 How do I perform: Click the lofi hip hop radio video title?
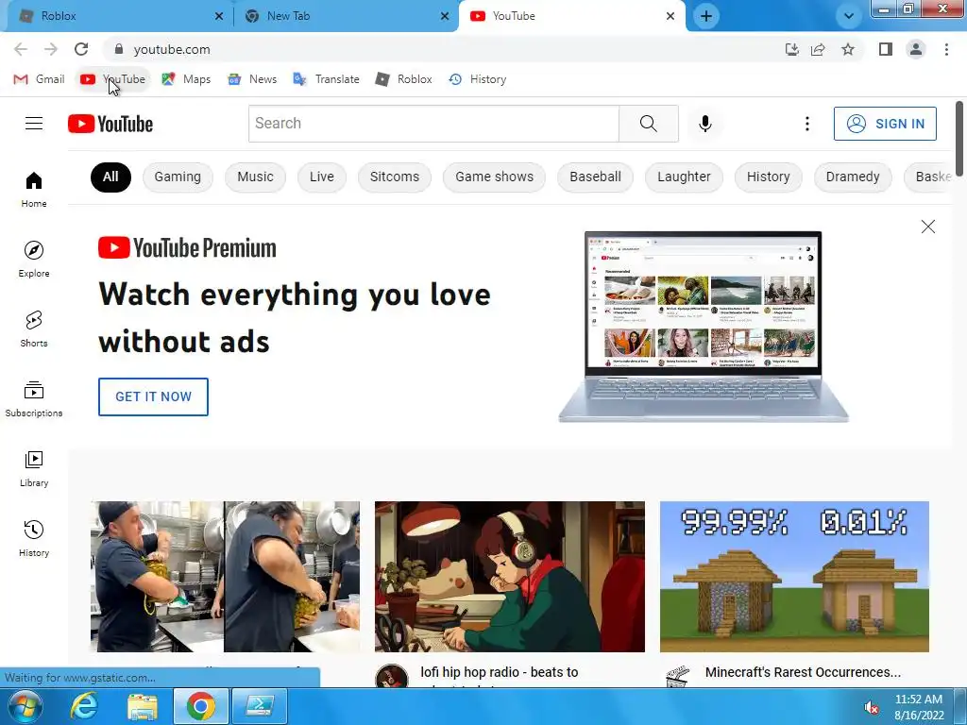pos(500,672)
